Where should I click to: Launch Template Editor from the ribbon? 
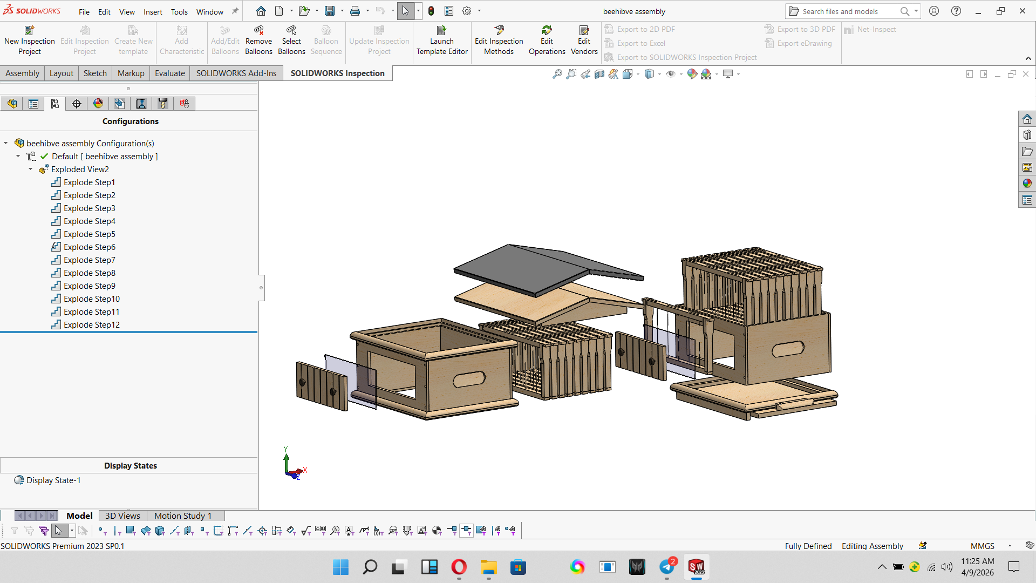pos(442,40)
